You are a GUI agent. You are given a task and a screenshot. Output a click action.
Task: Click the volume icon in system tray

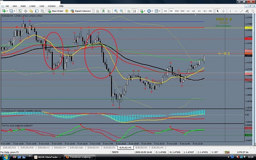pyautogui.click(x=245, y=157)
